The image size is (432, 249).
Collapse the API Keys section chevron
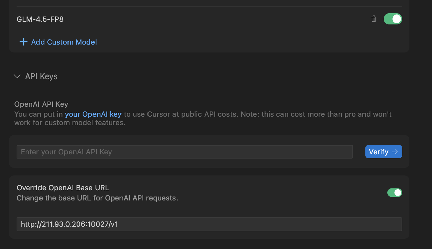click(x=17, y=76)
